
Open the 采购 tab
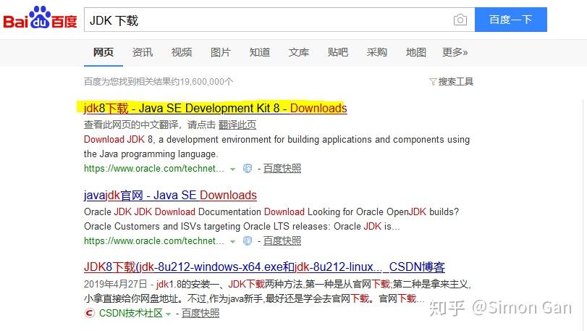(376, 52)
